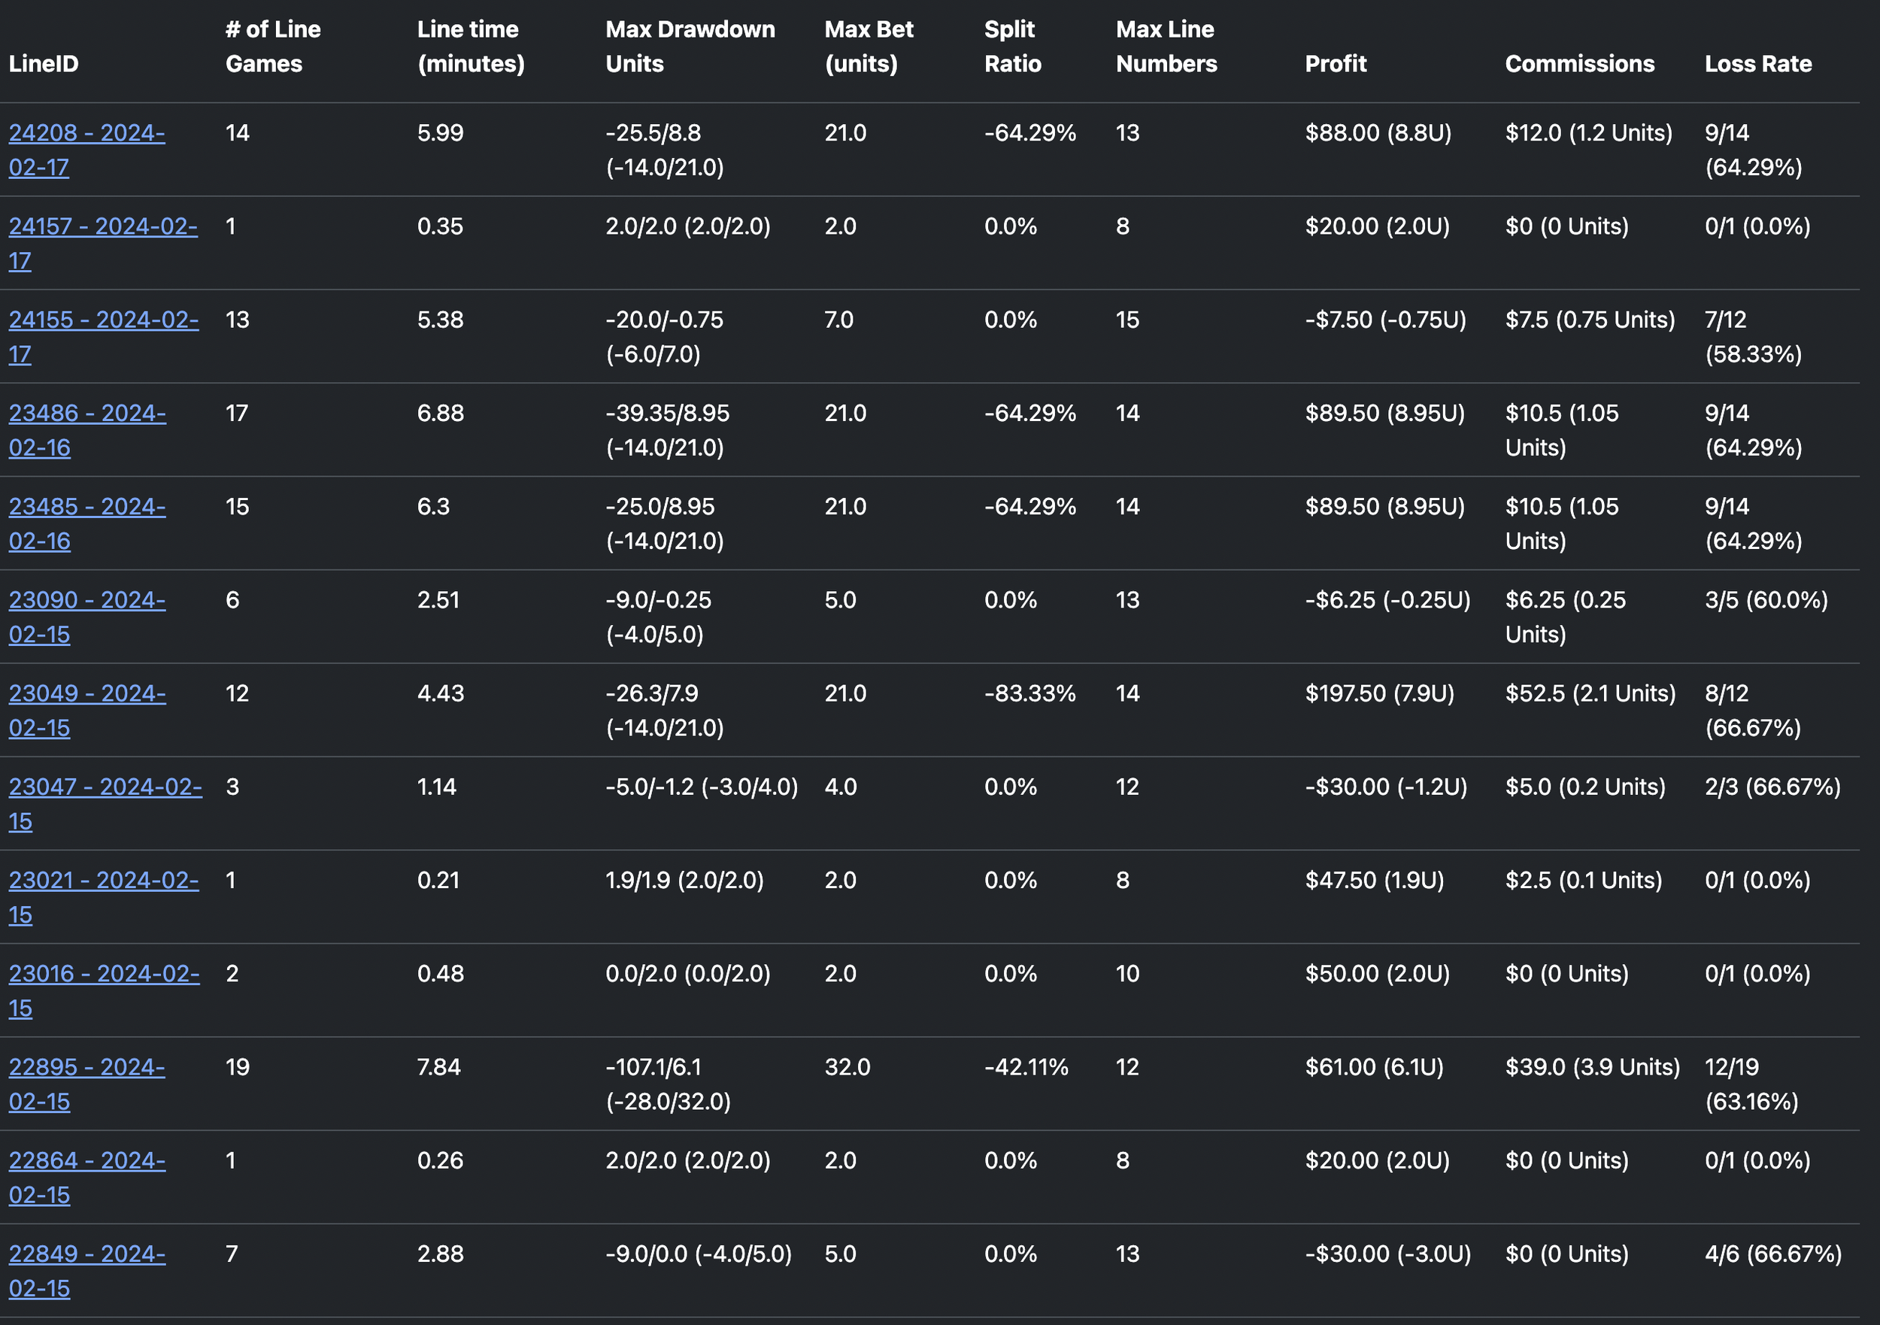Open line 24157 - 2024-02-17 link
This screenshot has height=1325, width=1880.
tap(103, 227)
